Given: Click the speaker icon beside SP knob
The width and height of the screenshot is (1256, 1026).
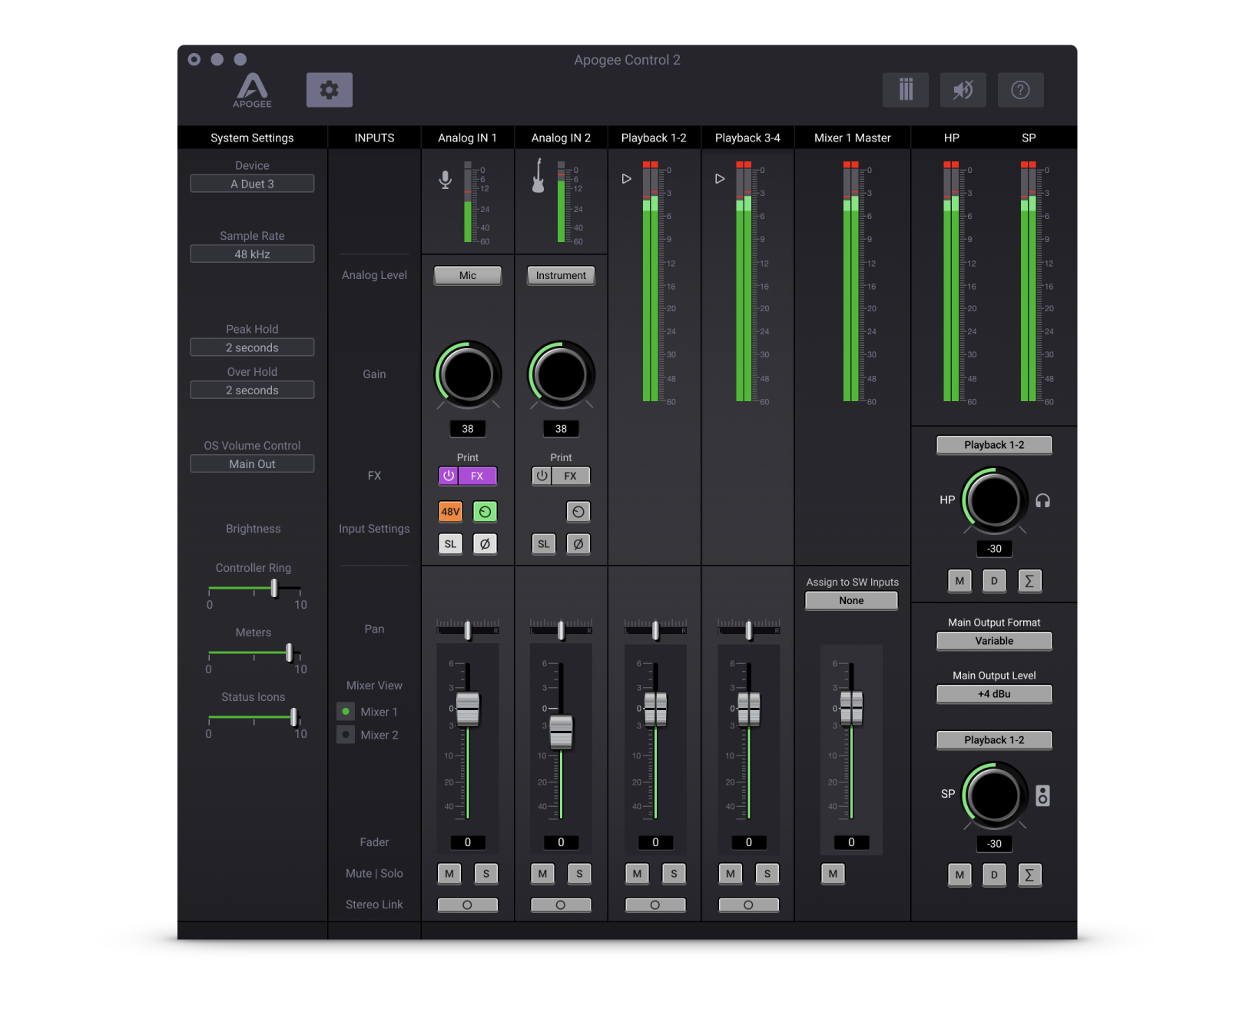Looking at the screenshot, I should pos(1042,795).
